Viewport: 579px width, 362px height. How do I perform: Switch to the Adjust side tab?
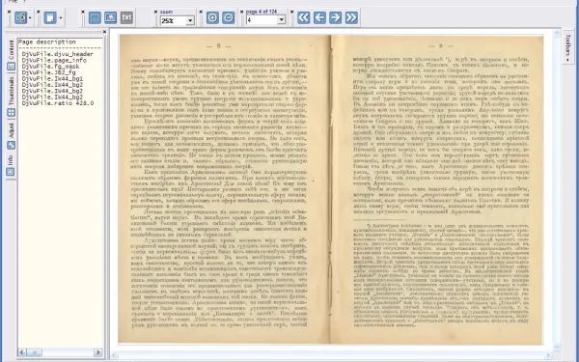[11, 136]
